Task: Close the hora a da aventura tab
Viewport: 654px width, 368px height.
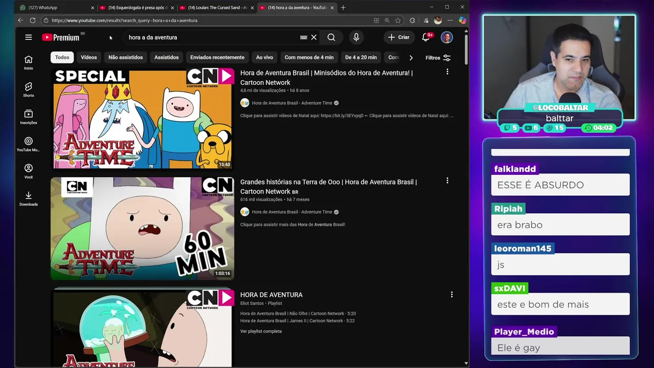Action: pyautogui.click(x=332, y=8)
